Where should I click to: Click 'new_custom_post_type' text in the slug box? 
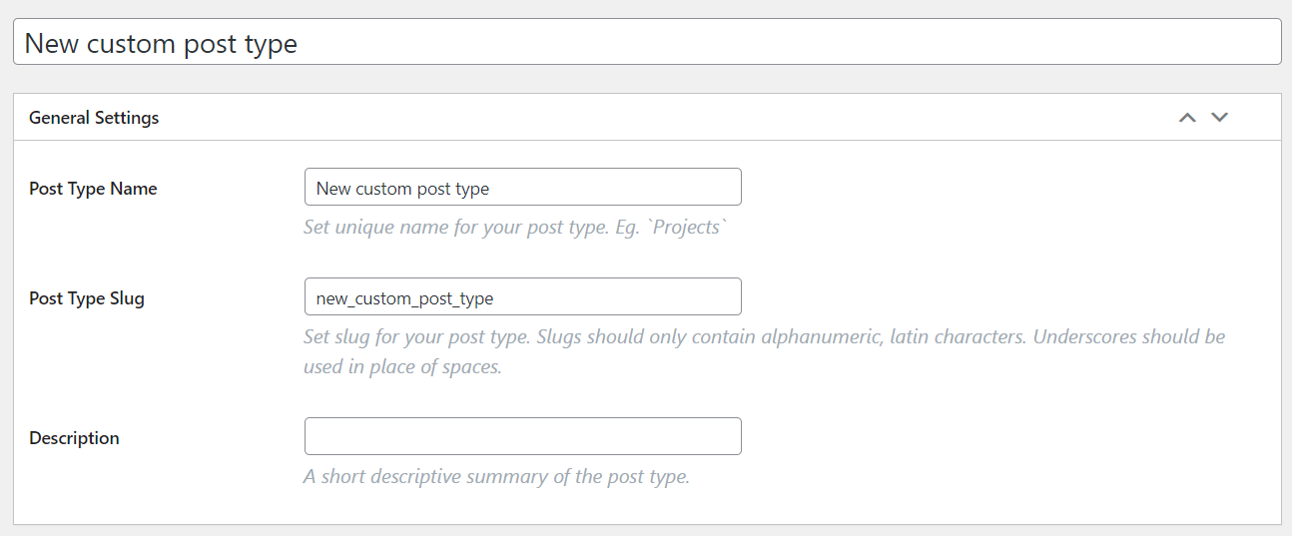tap(404, 298)
